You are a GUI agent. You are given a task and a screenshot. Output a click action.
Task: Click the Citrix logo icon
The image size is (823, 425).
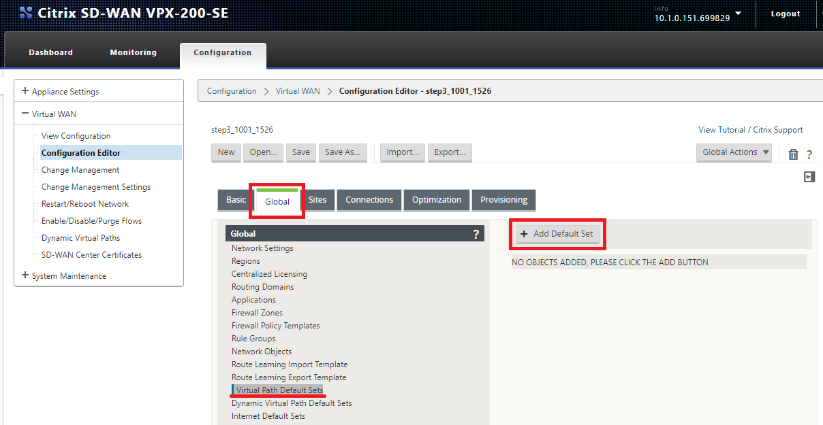pos(25,12)
